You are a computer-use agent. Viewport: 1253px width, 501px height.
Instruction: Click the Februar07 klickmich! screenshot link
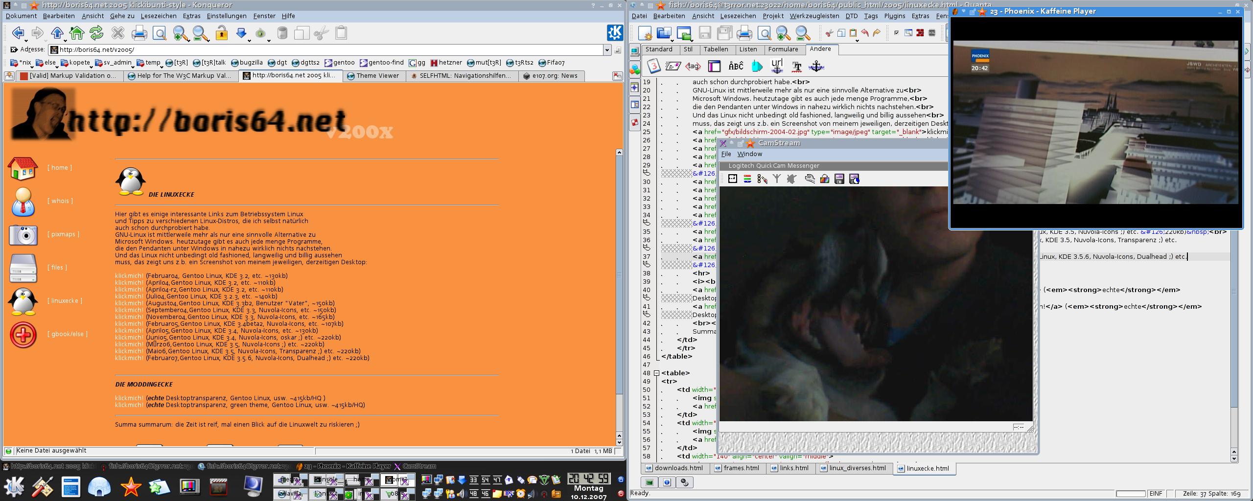click(x=129, y=358)
